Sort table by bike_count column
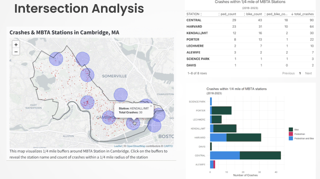This screenshot has height=179, width=320. pyautogui.click(x=253, y=14)
